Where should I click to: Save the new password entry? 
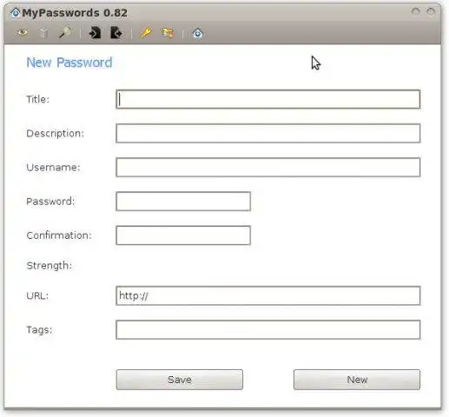180,380
